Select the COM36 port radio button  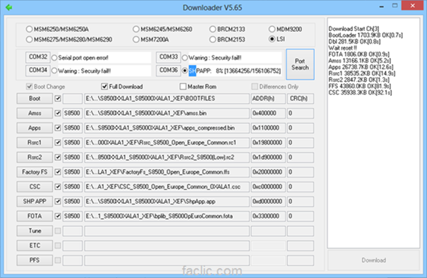tap(185, 71)
